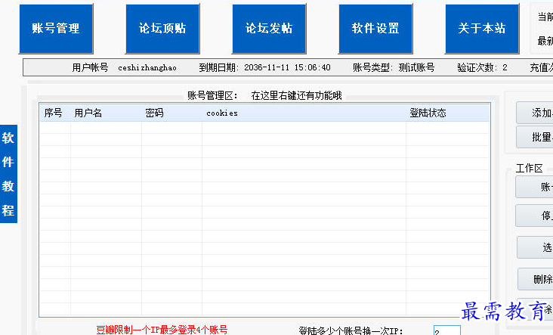Click the username ceshizhanghao text
This screenshot has width=553, height=335.
click(147, 68)
